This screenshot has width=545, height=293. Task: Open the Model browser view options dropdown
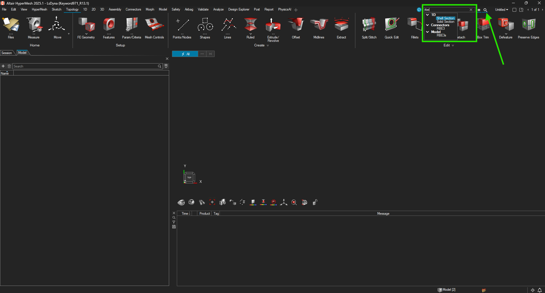tap(166, 66)
